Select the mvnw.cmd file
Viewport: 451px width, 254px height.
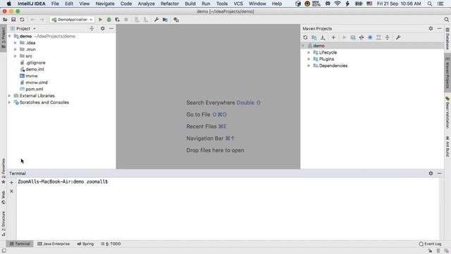[37, 83]
